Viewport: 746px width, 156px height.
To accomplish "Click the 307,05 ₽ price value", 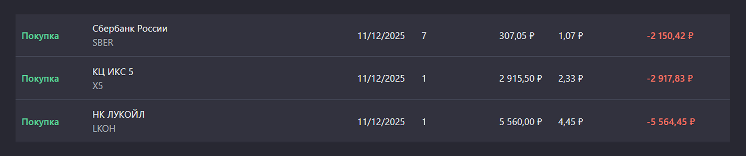I will pos(517,36).
